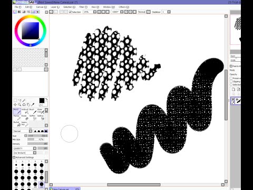
Task: Select the eyedropper color picker tool
Action: [x=33, y=105]
